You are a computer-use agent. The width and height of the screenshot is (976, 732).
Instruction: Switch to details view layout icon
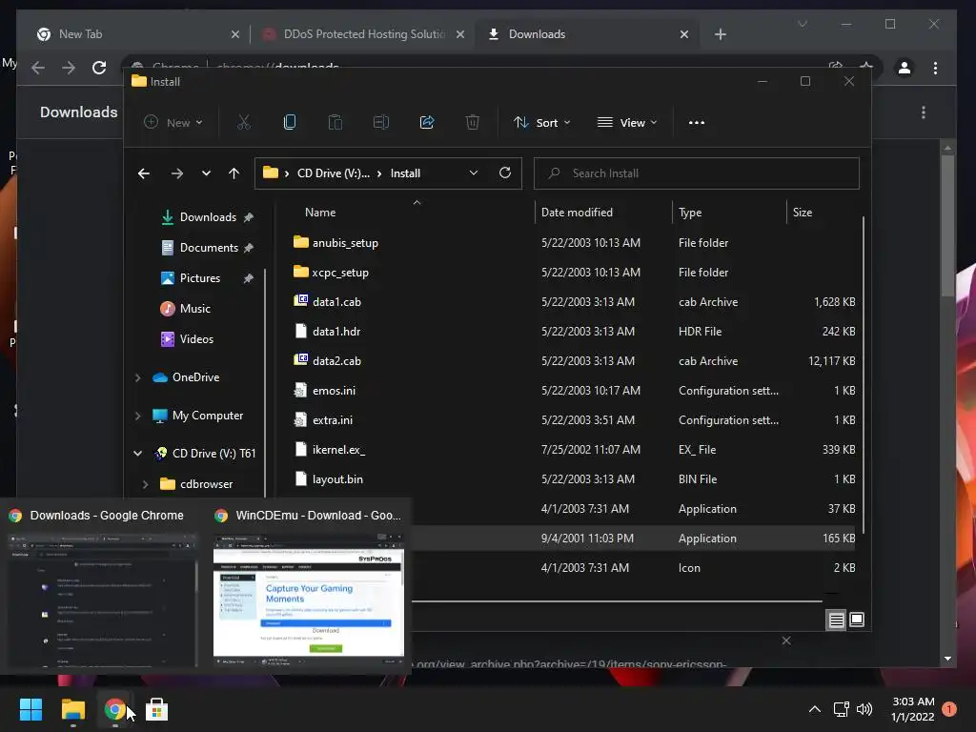click(836, 620)
